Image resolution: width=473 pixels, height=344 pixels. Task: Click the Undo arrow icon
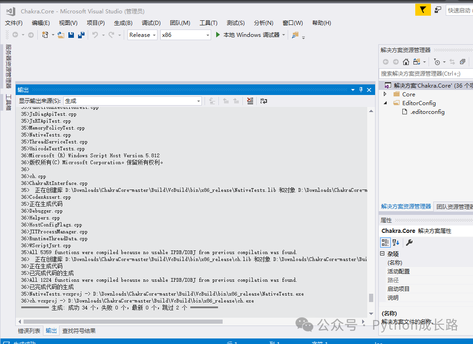click(x=95, y=35)
